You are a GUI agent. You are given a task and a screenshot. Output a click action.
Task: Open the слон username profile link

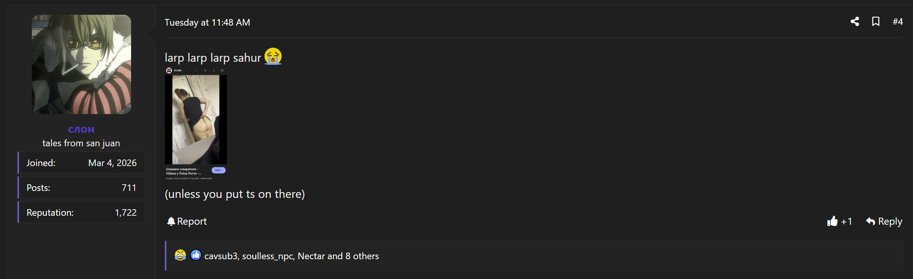pyautogui.click(x=81, y=130)
